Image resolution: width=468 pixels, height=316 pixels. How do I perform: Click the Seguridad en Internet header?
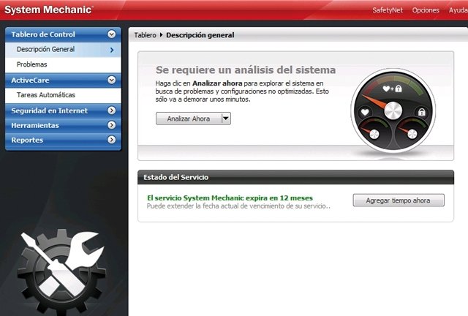pyautogui.click(x=63, y=110)
